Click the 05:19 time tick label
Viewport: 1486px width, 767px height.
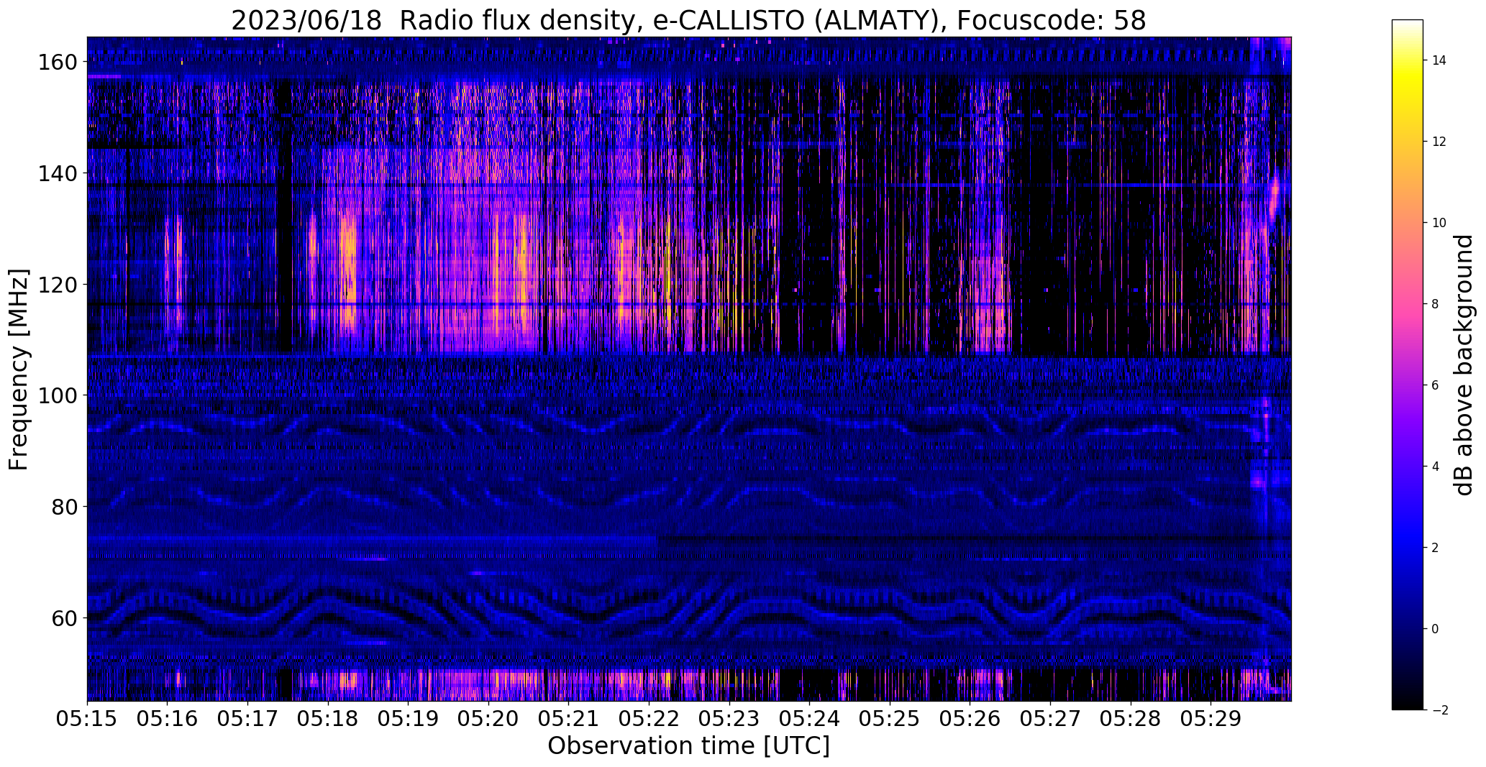tap(408, 719)
